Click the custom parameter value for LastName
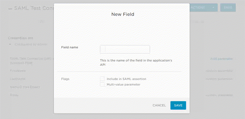 [x=219, y=79]
